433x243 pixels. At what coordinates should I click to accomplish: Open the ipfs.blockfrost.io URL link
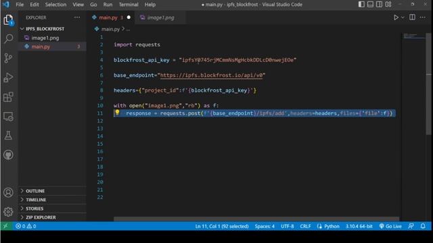click(x=211, y=75)
